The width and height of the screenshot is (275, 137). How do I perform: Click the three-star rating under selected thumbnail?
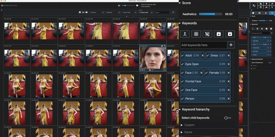click(142, 70)
